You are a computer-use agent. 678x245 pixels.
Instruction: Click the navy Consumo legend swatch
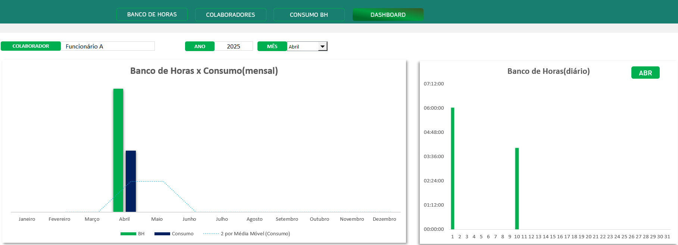tap(162, 234)
